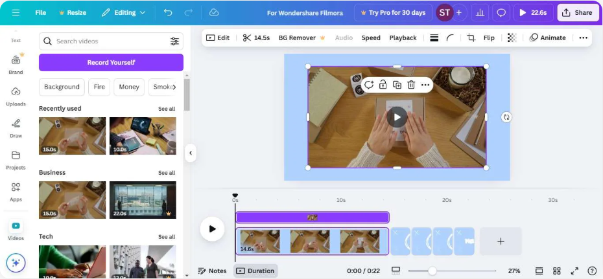Open the magic sparkle assistant button
603x279 pixels.
[x=16, y=263]
